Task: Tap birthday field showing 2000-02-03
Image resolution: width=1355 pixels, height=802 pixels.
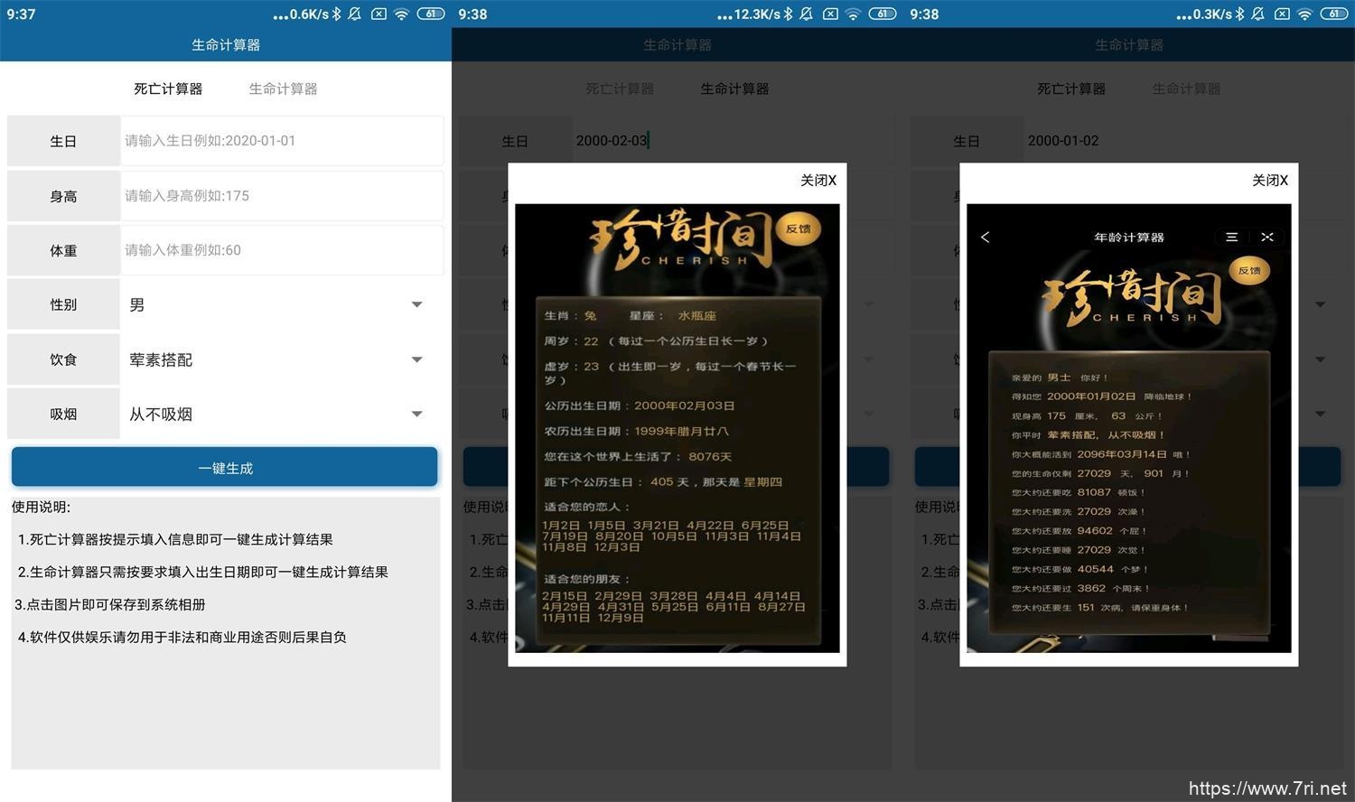Action: pos(734,140)
